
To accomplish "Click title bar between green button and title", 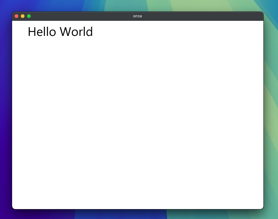I will tap(81, 16).
